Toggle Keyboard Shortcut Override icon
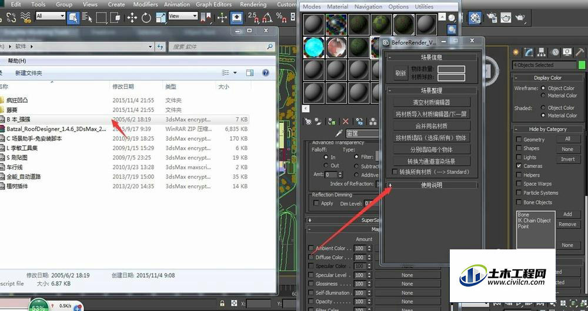 pos(236,17)
